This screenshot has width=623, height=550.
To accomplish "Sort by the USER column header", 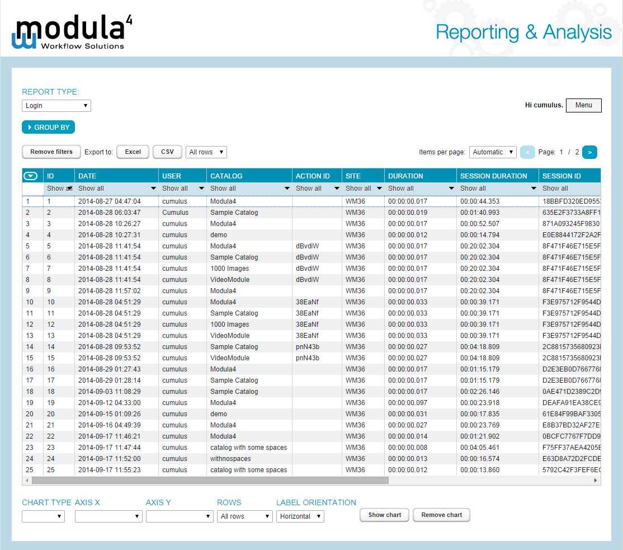I will pos(182,176).
